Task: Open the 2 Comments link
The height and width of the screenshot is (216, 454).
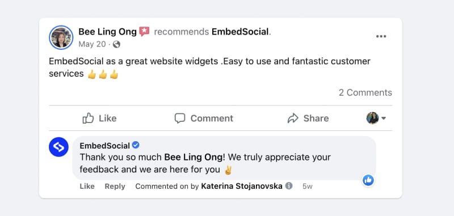Action: coord(365,92)
